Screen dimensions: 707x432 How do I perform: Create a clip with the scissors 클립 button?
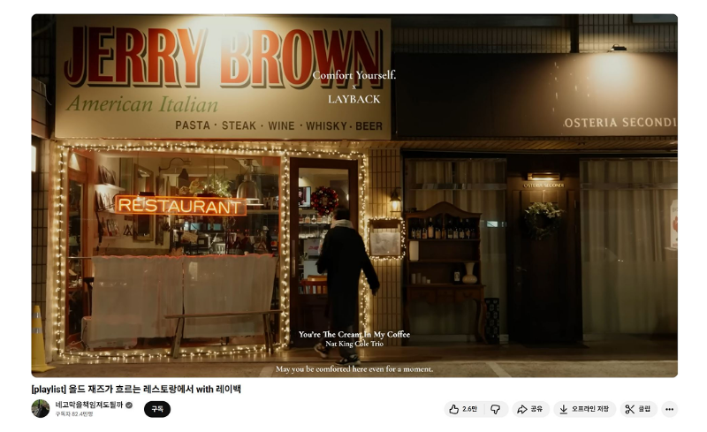tap(637, 409)
